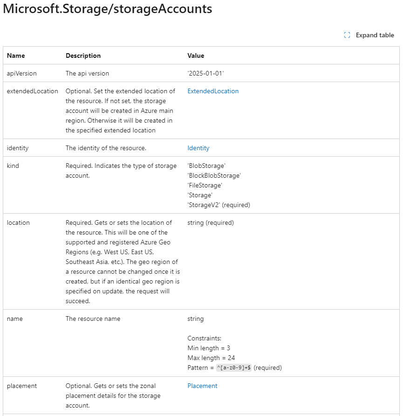
Task: Click the Value column header
Action: point(196,55)
